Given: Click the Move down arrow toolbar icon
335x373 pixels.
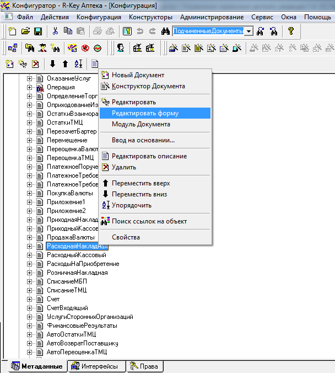Looking at the screenshot, I should point(53,63).
